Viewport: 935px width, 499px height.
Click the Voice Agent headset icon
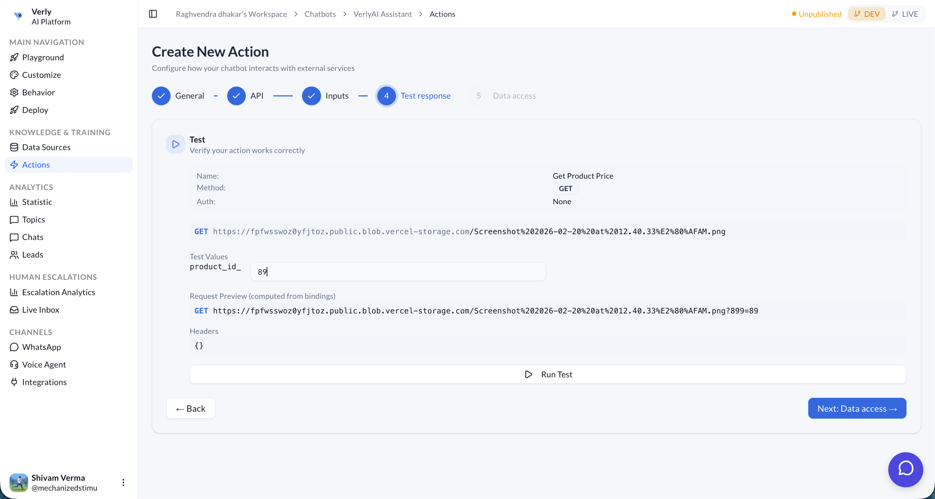point(14,364)
